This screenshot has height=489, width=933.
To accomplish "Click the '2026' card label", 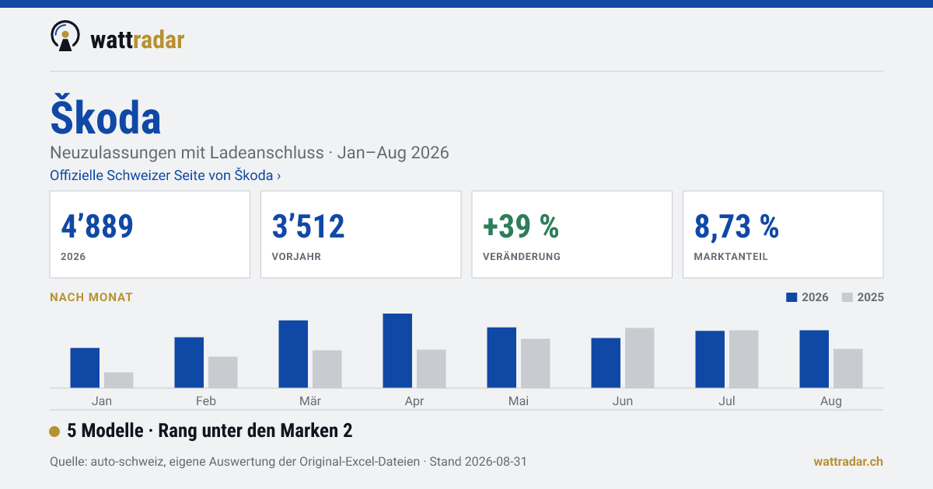I will (x=73, y=256).
